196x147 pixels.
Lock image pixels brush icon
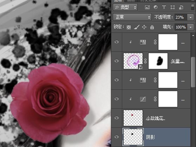coord(137,27)
